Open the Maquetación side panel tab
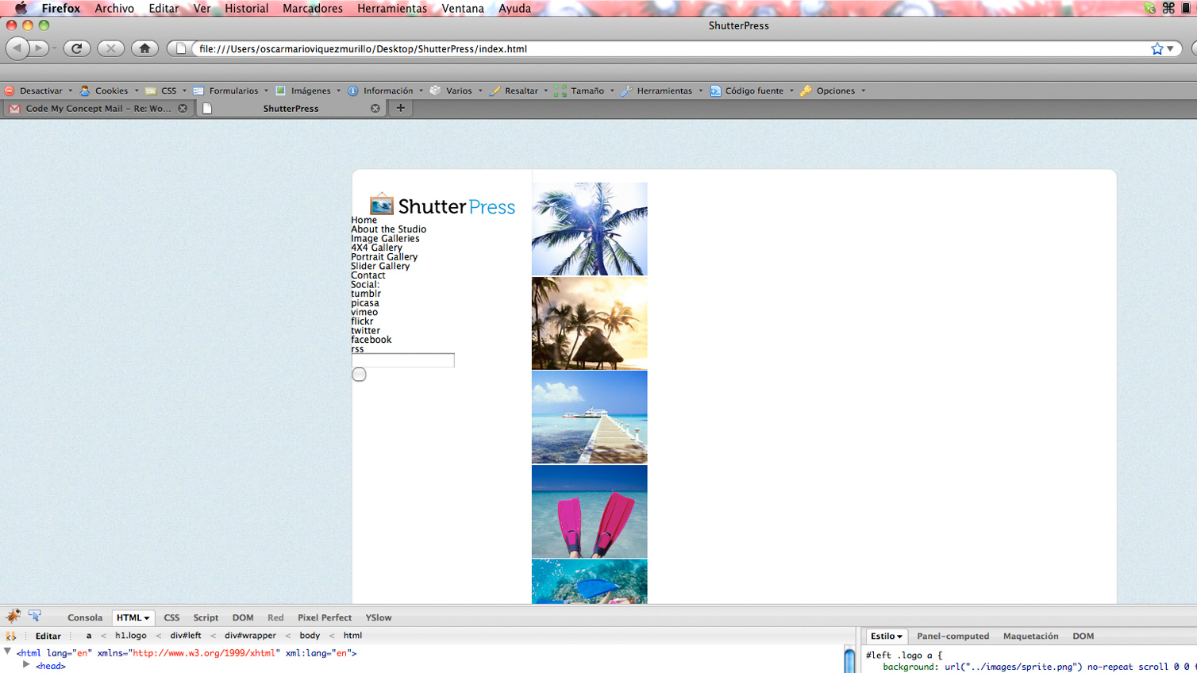The image size is (1197, 673). tap(1030, 636)
